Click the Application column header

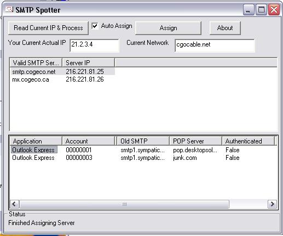click(36, 141)
